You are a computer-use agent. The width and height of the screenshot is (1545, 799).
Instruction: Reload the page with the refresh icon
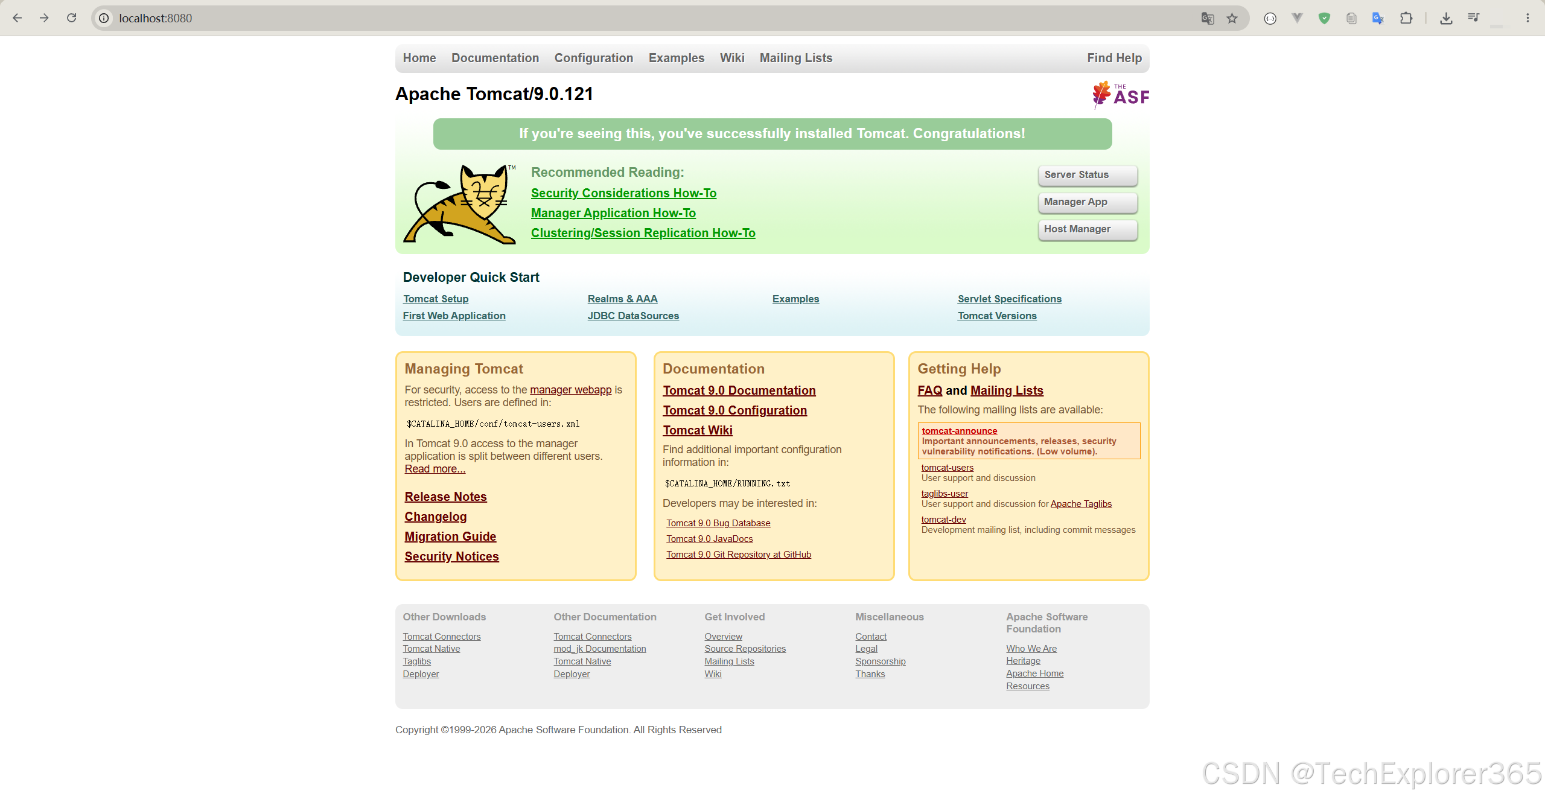coord(71,18)
